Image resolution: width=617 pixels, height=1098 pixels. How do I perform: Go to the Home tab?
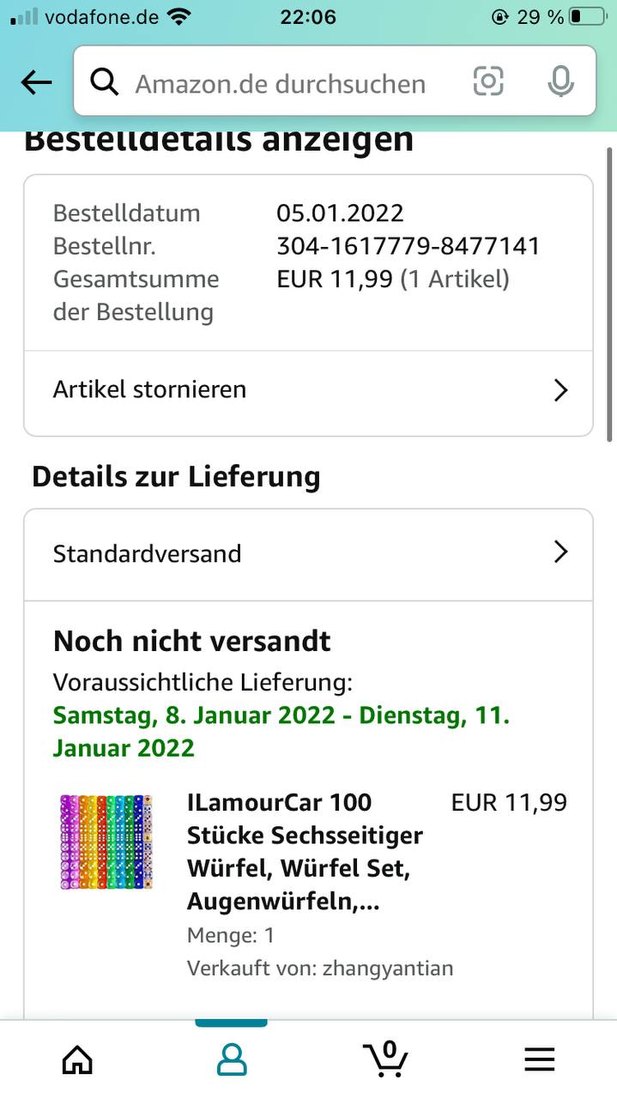[77, 1059]
